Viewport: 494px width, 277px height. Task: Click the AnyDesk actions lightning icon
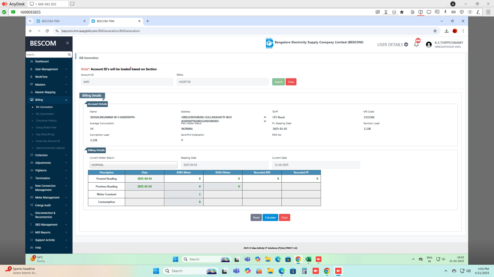[445, 12]
